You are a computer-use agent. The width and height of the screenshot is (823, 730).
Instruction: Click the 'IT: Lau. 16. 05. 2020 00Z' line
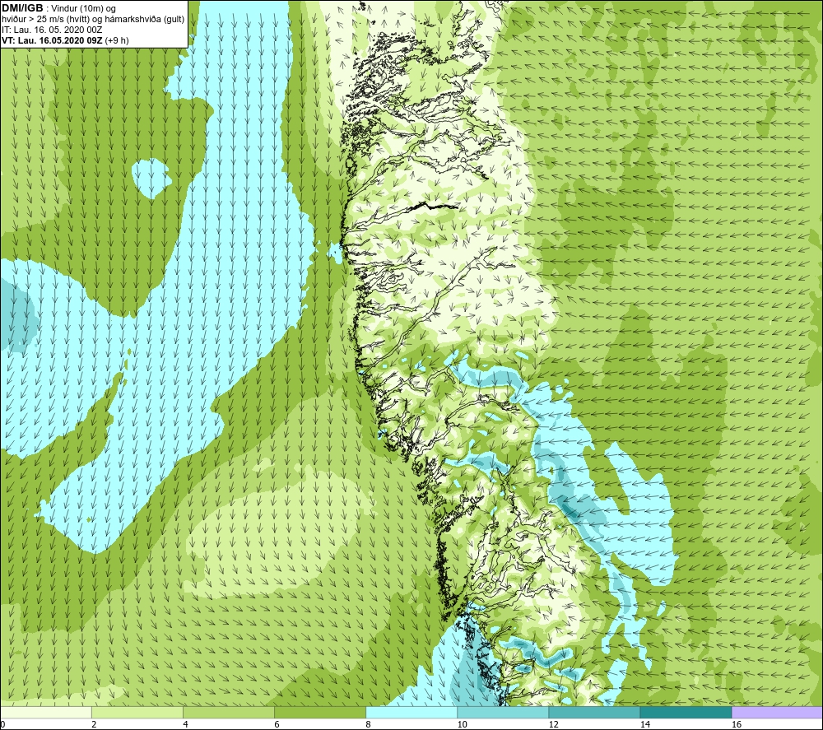tap(51, 30)
